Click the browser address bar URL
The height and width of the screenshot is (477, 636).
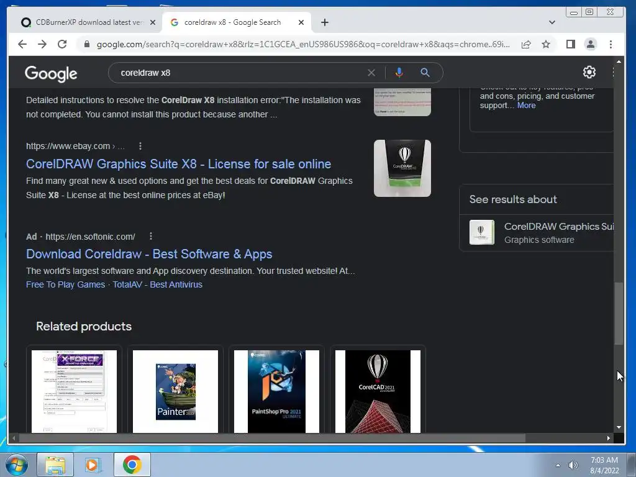[x=303, y=44]
